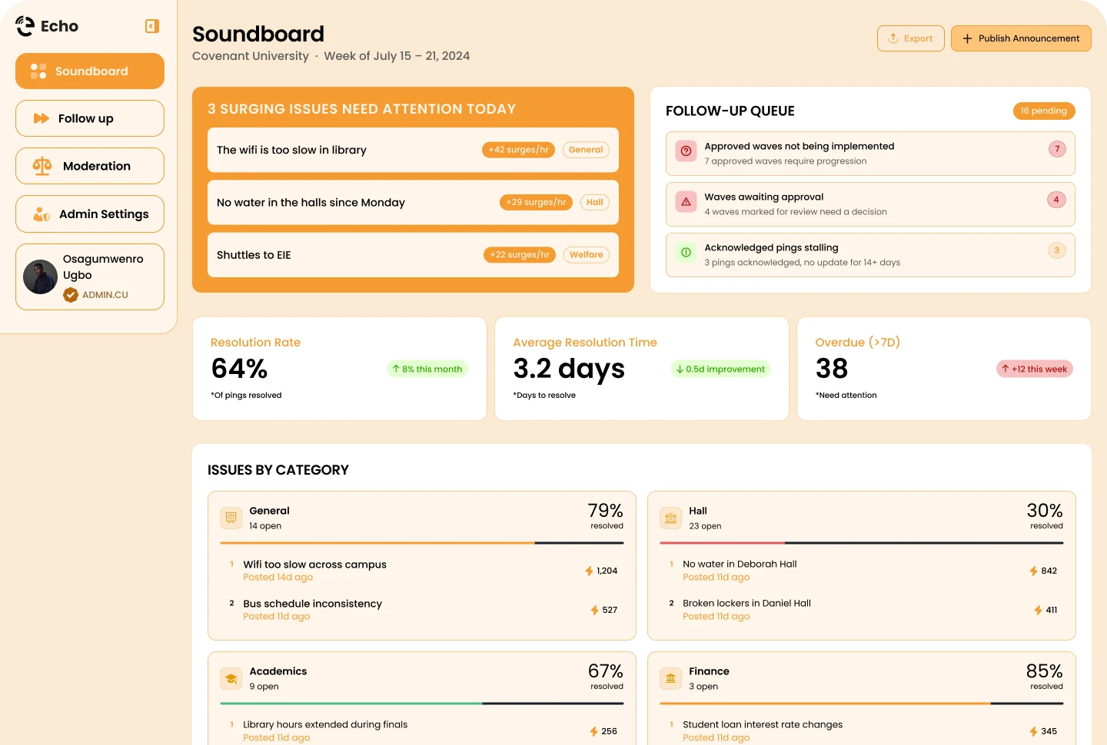Click the lightning bolt icon beside 411
This screenshot has height=745, width=1107.
pos(1039,611)
